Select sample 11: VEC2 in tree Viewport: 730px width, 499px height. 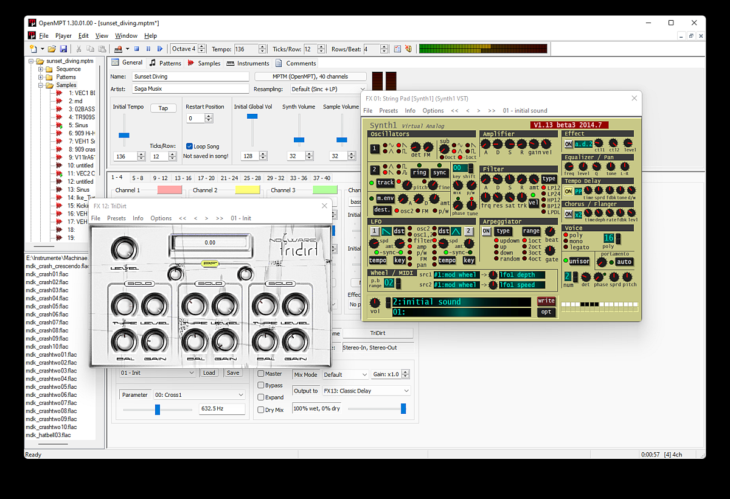coord(82,173)
